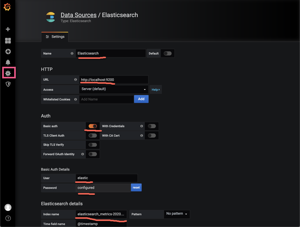The width and height of the screenshot is (300, 227).
Task: Toggle the Default data source switch
Action: pyautogui.click(x=168, y=53)
